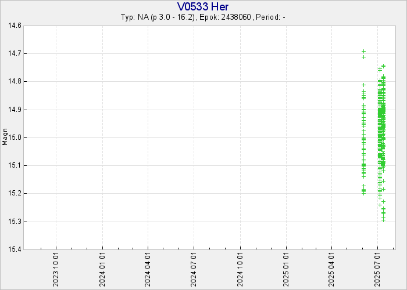Click the y-axis label 15.2

[x=15, y=193]
